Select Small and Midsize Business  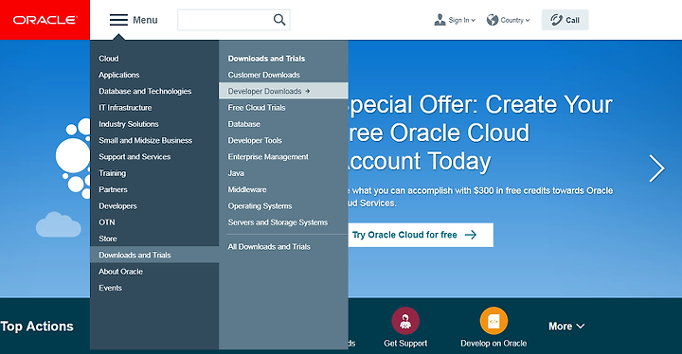145,140
